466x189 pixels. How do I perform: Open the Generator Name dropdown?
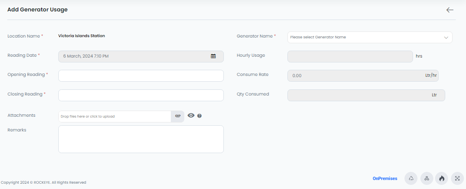[370, 38]
